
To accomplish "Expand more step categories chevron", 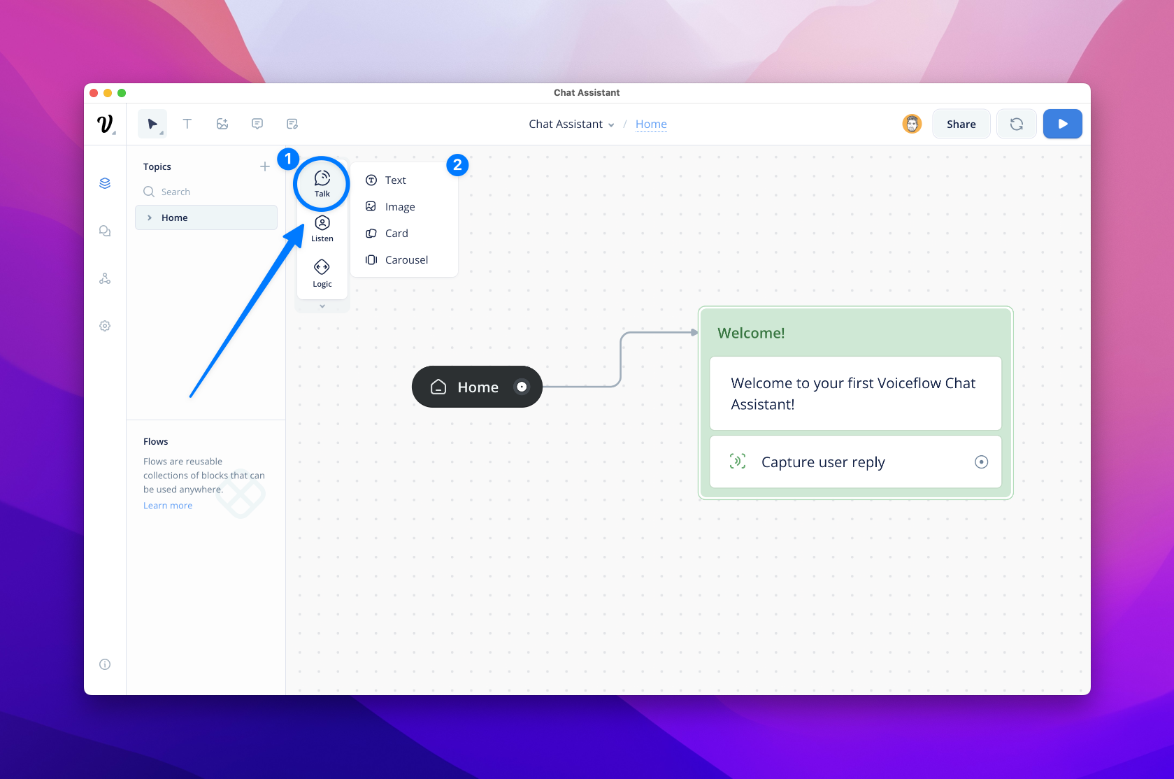I will [x=322, y=306].
